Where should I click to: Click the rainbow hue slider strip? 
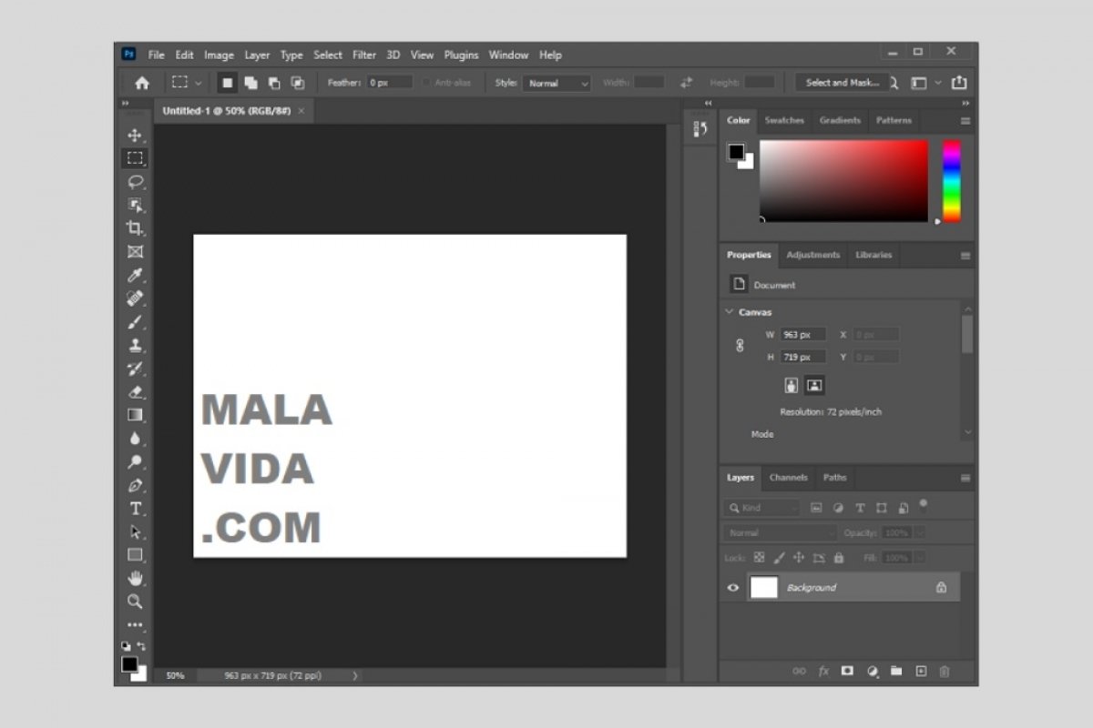[x=952, y=181]
